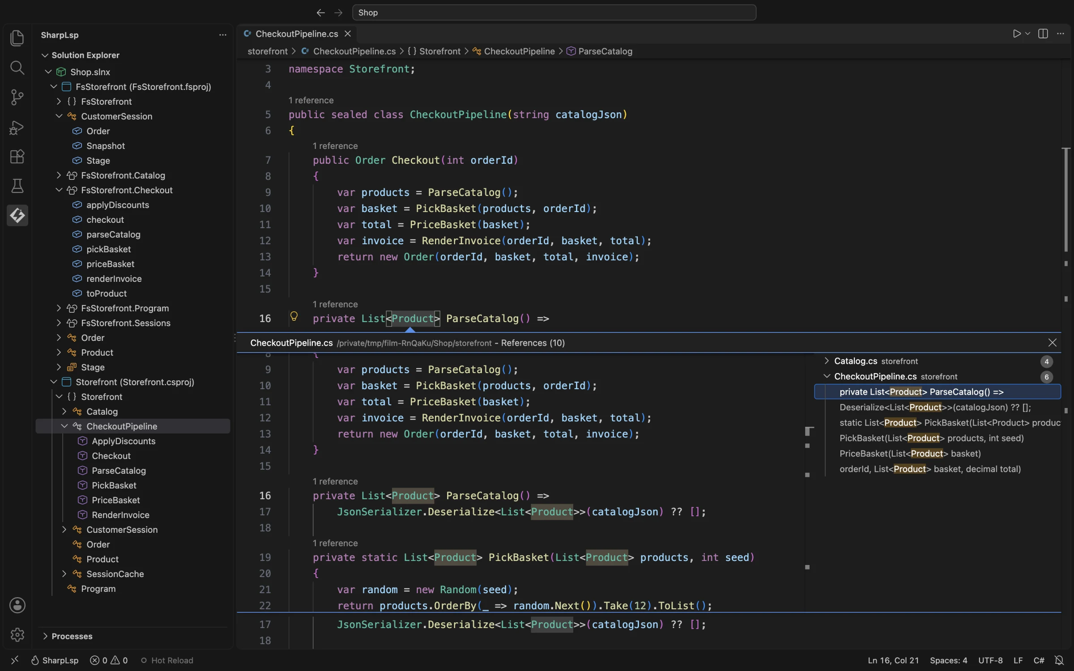Select the SharpLsp activity bar icon
The height and width of the screenshot is (671, 1074).
tap(17, 216)
